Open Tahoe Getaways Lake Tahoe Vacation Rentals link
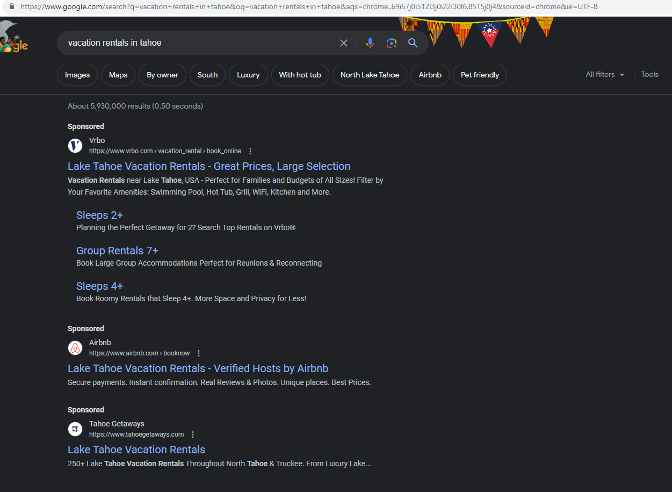The height and width of the screenshot is (492, 672). [x=136, y=450]
